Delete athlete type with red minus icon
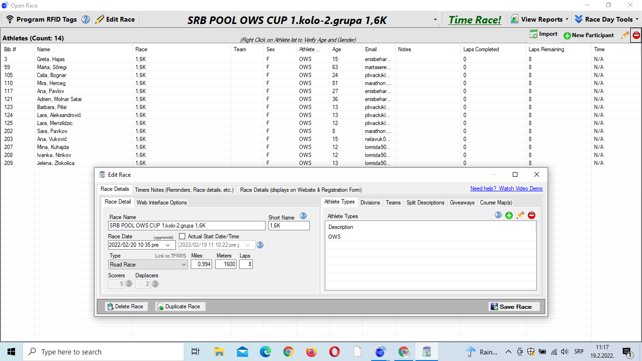Image resolution: width=642 pixels, height=361 pixels. (x=532, y=215)
